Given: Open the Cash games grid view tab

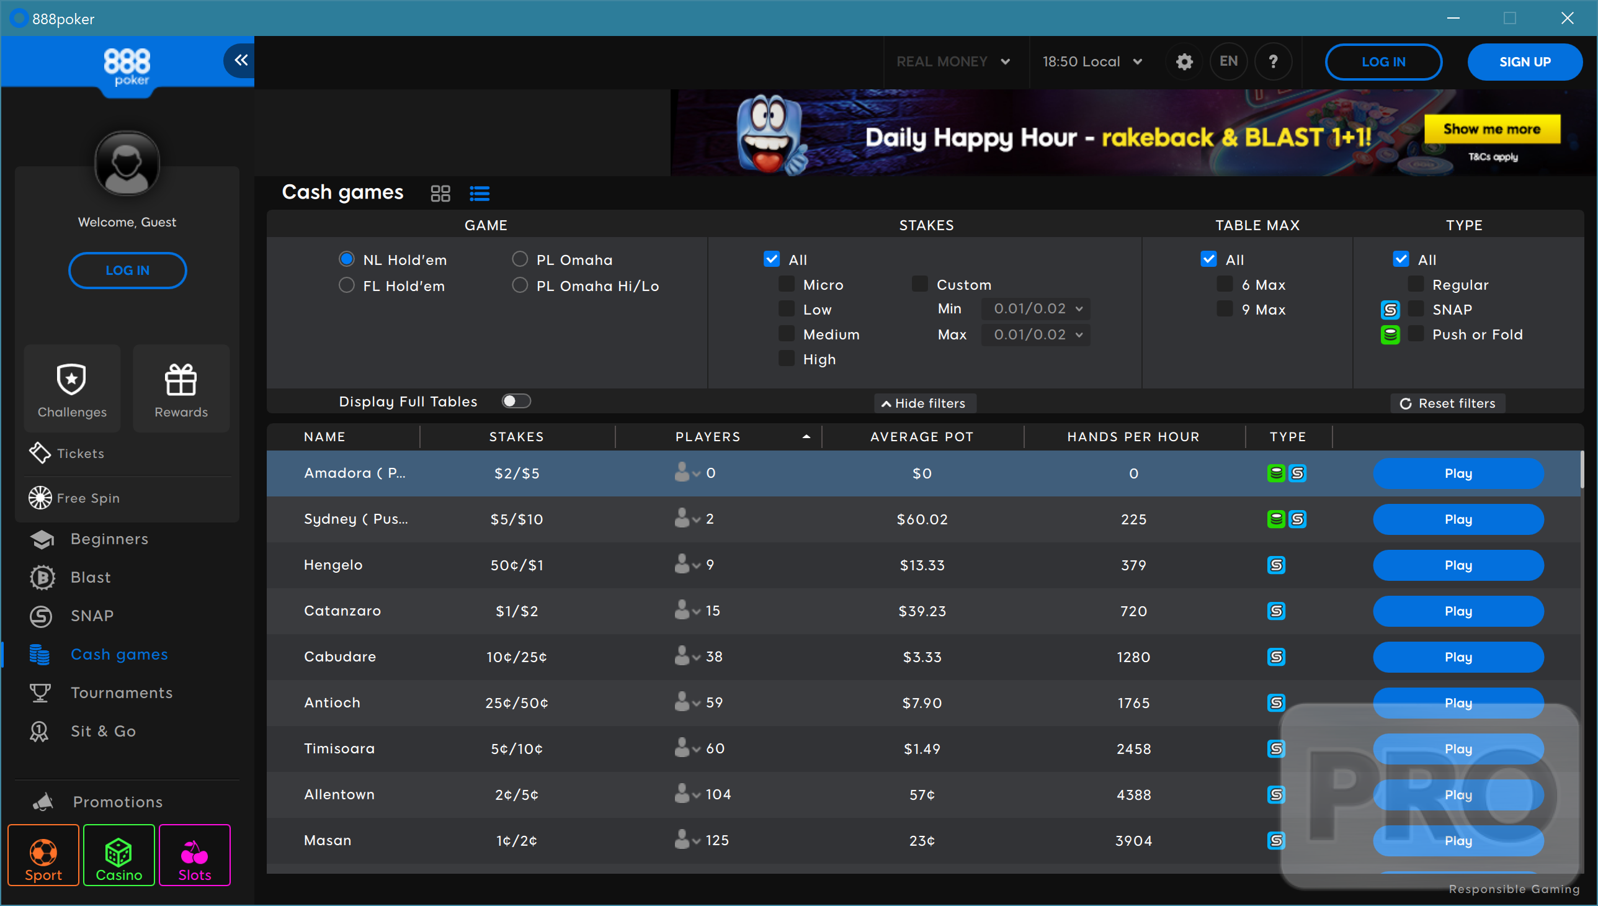Looking at the screenshot, I should tap(440, 192).
